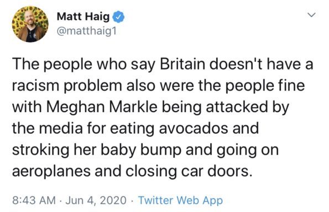329x212 pixels.
Task: Click the word "stroking" in tweet
Action: point(41,151)
